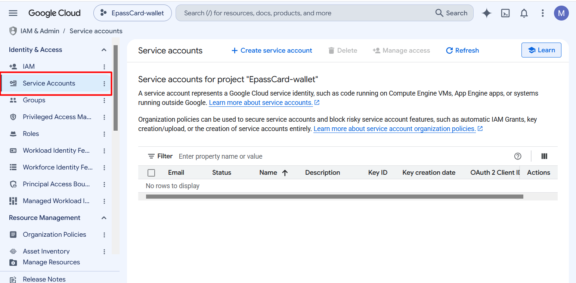Open more options for Privileged Access Manager

pos(104,117)
